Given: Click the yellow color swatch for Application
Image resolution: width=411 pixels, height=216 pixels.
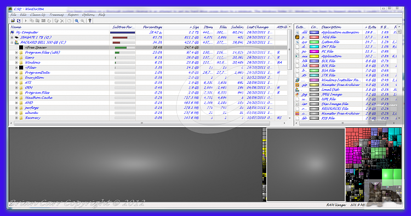Looking at the screenshot, I should coord(315,56).
